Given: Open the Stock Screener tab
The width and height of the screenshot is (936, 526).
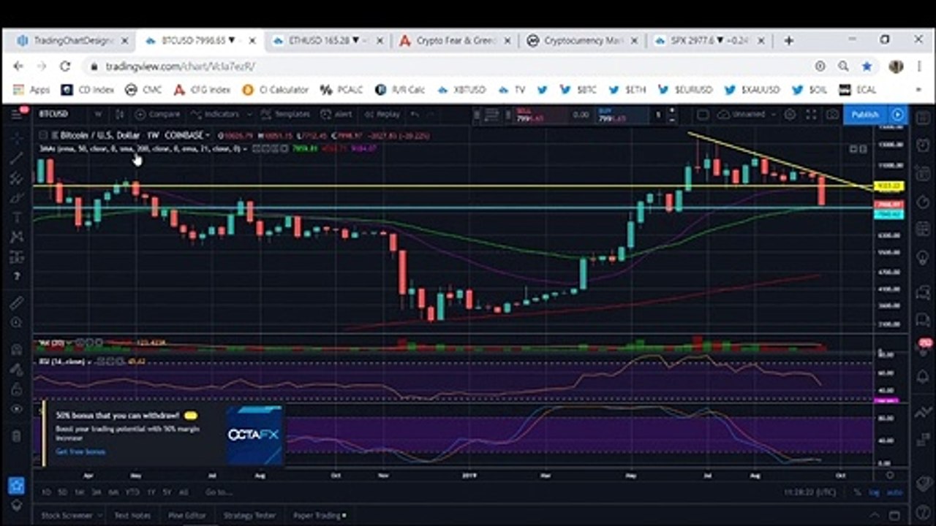Looking at the screenshot, I should pos(67,515).
